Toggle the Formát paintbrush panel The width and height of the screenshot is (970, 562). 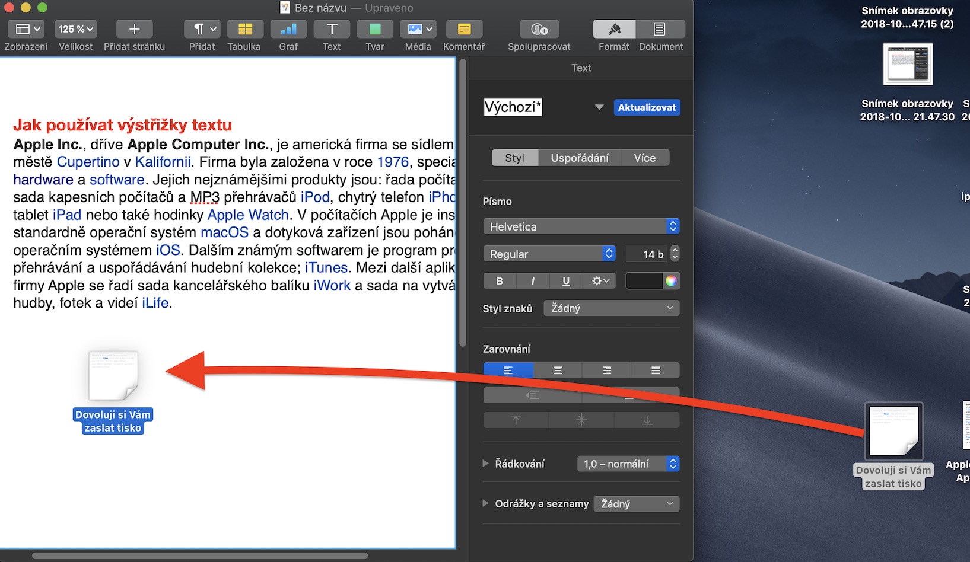click(614, 29)
